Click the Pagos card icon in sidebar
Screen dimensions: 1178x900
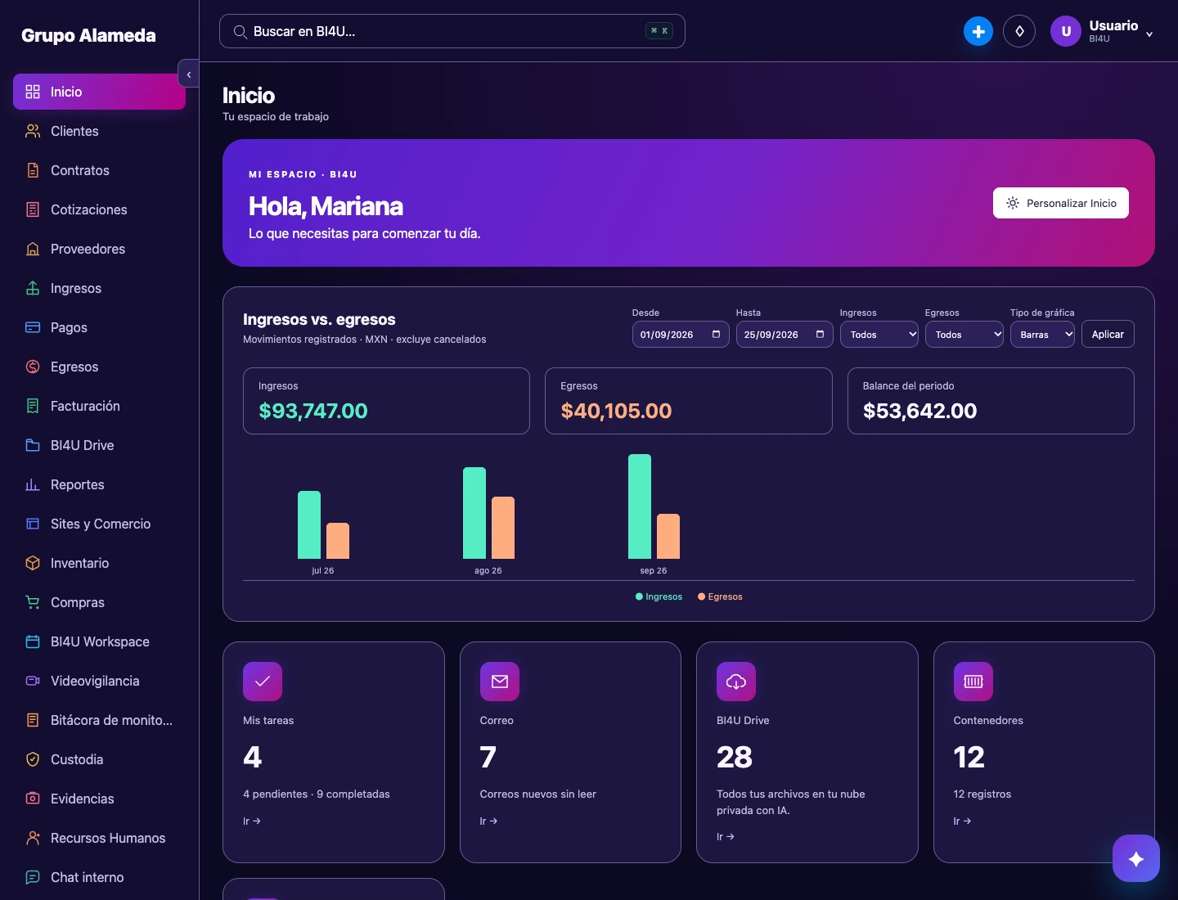33,327
